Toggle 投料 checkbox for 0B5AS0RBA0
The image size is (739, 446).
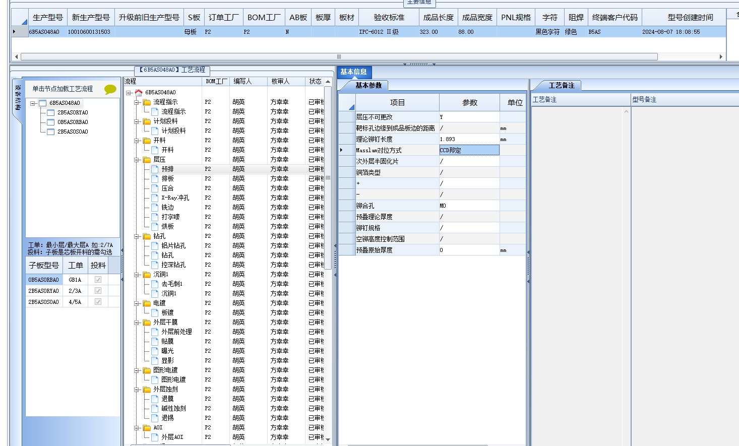click(x=98, y=279)
